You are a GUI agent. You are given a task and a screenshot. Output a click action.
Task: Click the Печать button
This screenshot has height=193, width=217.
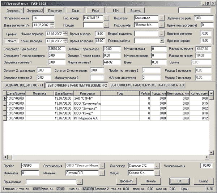coord(150,181)
